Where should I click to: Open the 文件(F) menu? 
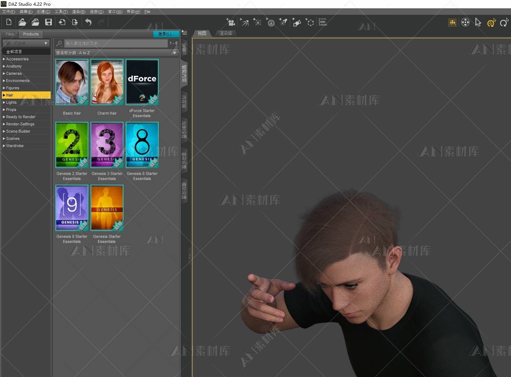coord(9,12)
